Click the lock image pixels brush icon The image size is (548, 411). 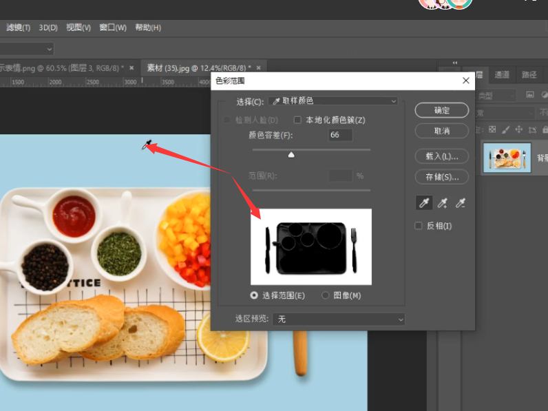[x=505, y=129]
